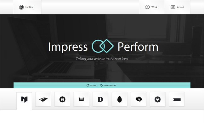Choose the black egg logo thumbnail
204x124 pixels.
point(119,99)
